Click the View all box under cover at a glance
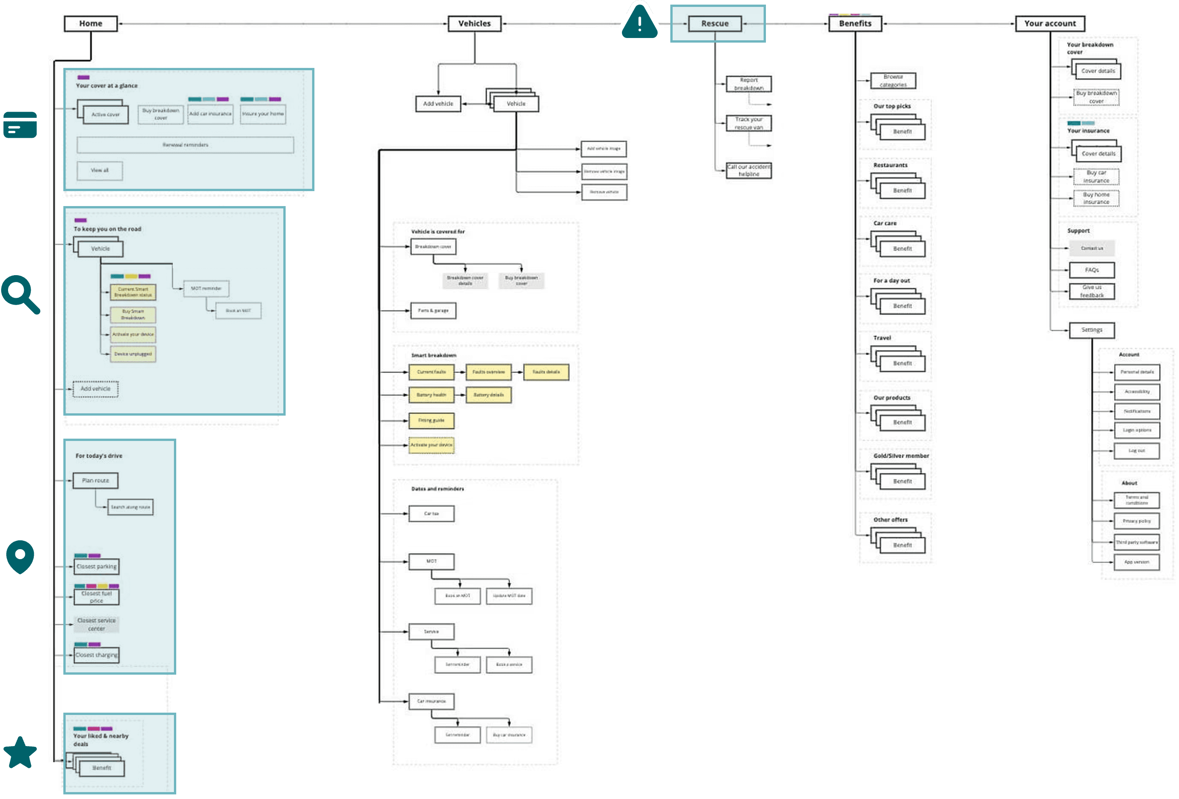 [x=99, y=171]
